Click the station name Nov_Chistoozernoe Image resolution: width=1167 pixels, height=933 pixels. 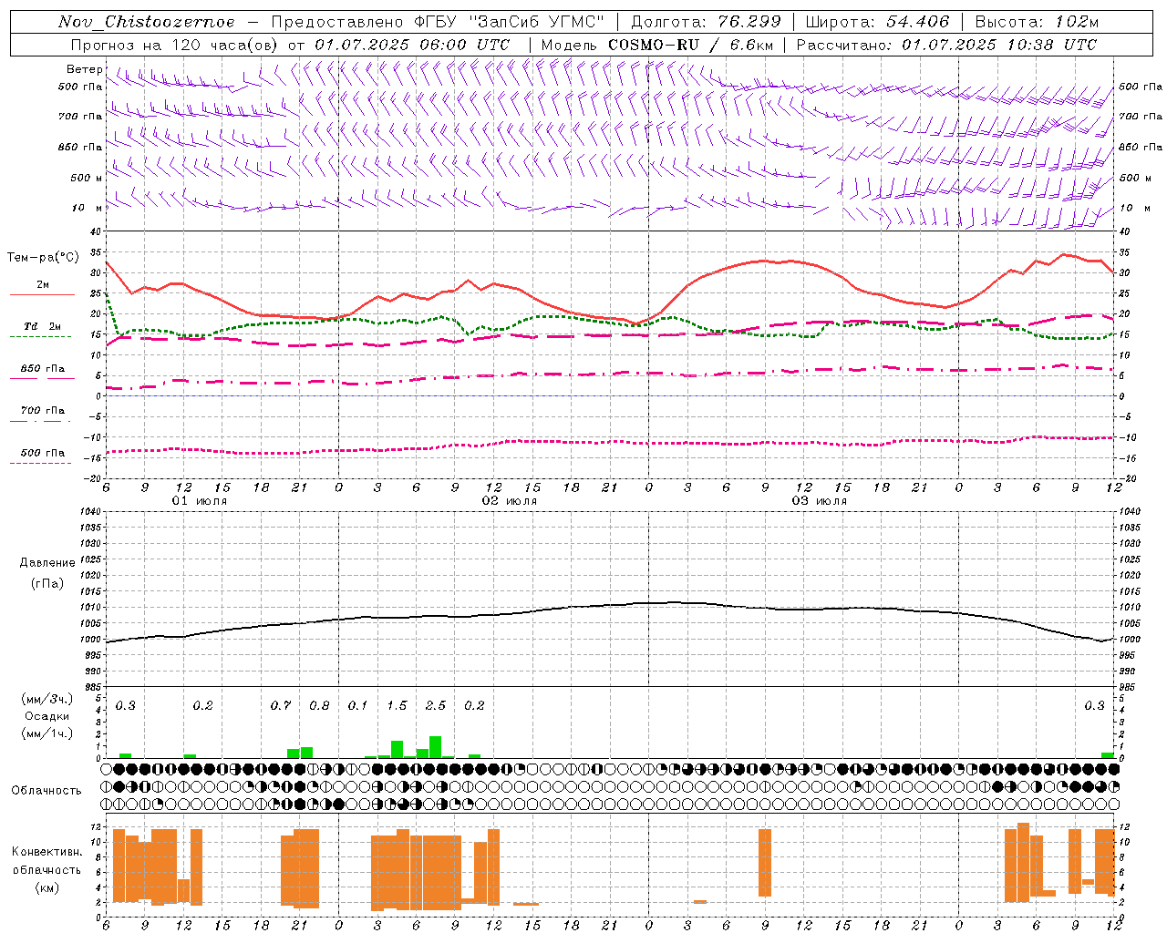(x=147, y=22)
